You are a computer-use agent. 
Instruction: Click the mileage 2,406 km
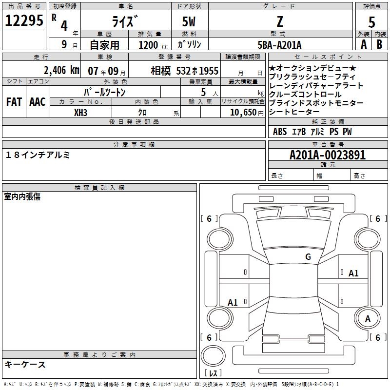coord(61,70)
